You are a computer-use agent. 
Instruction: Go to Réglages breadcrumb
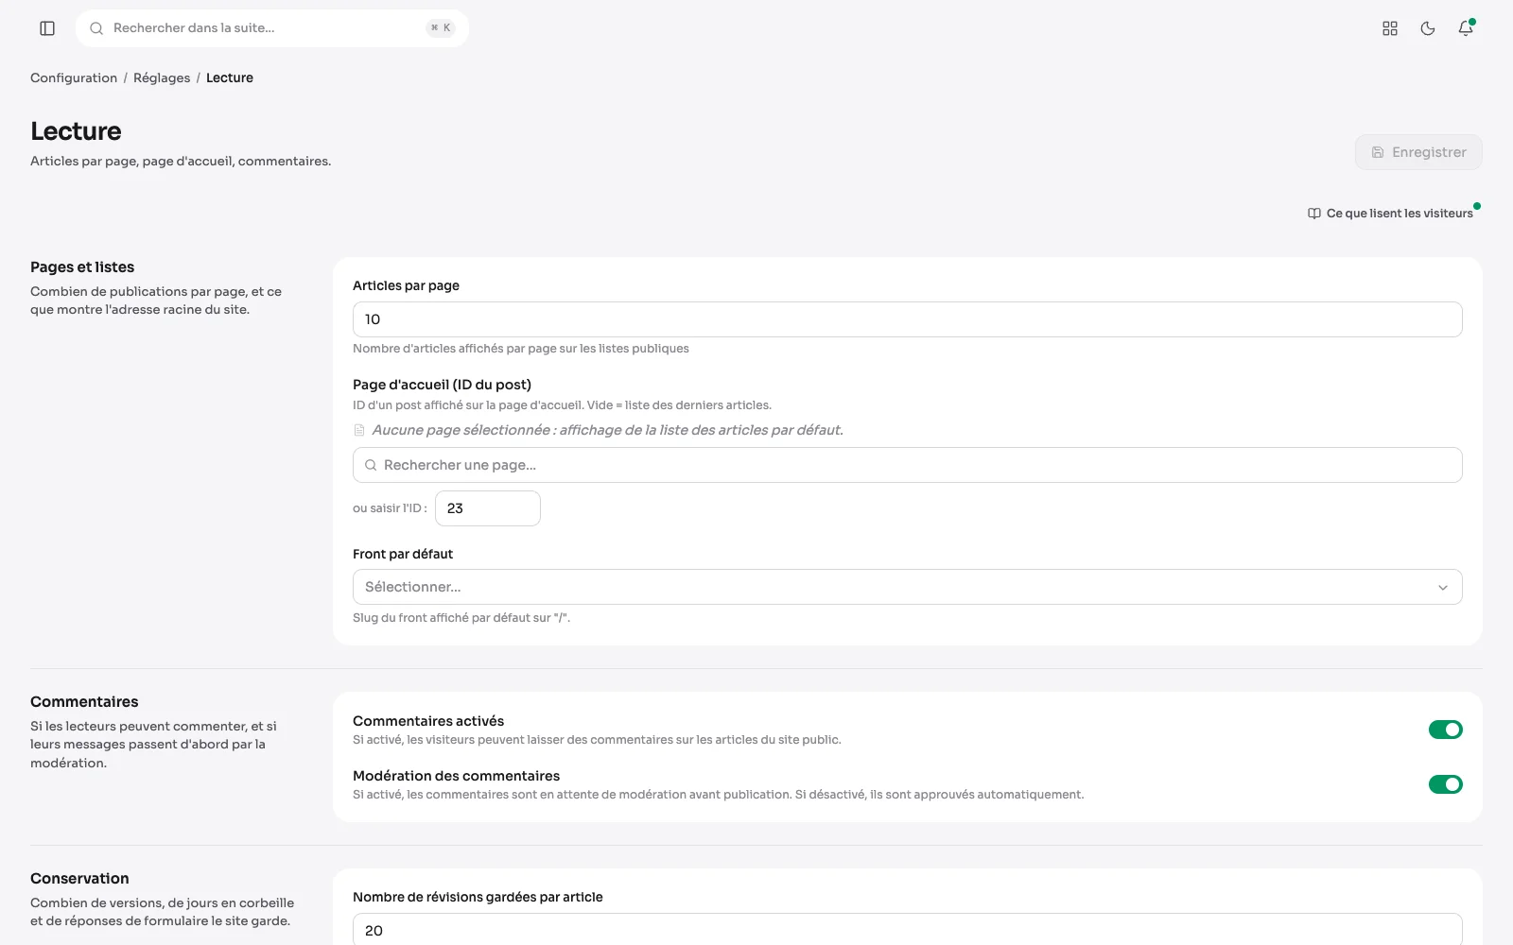pos(162,77)
